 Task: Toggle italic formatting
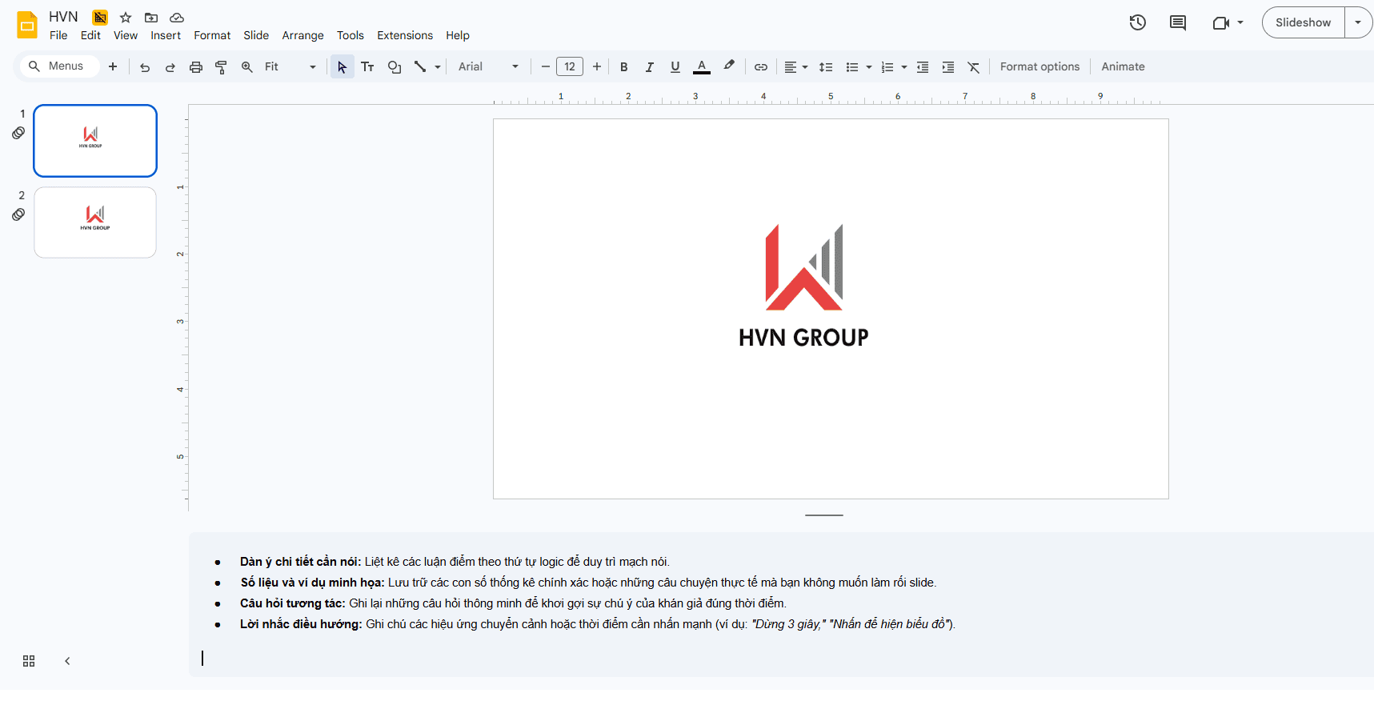coord(650,67)
